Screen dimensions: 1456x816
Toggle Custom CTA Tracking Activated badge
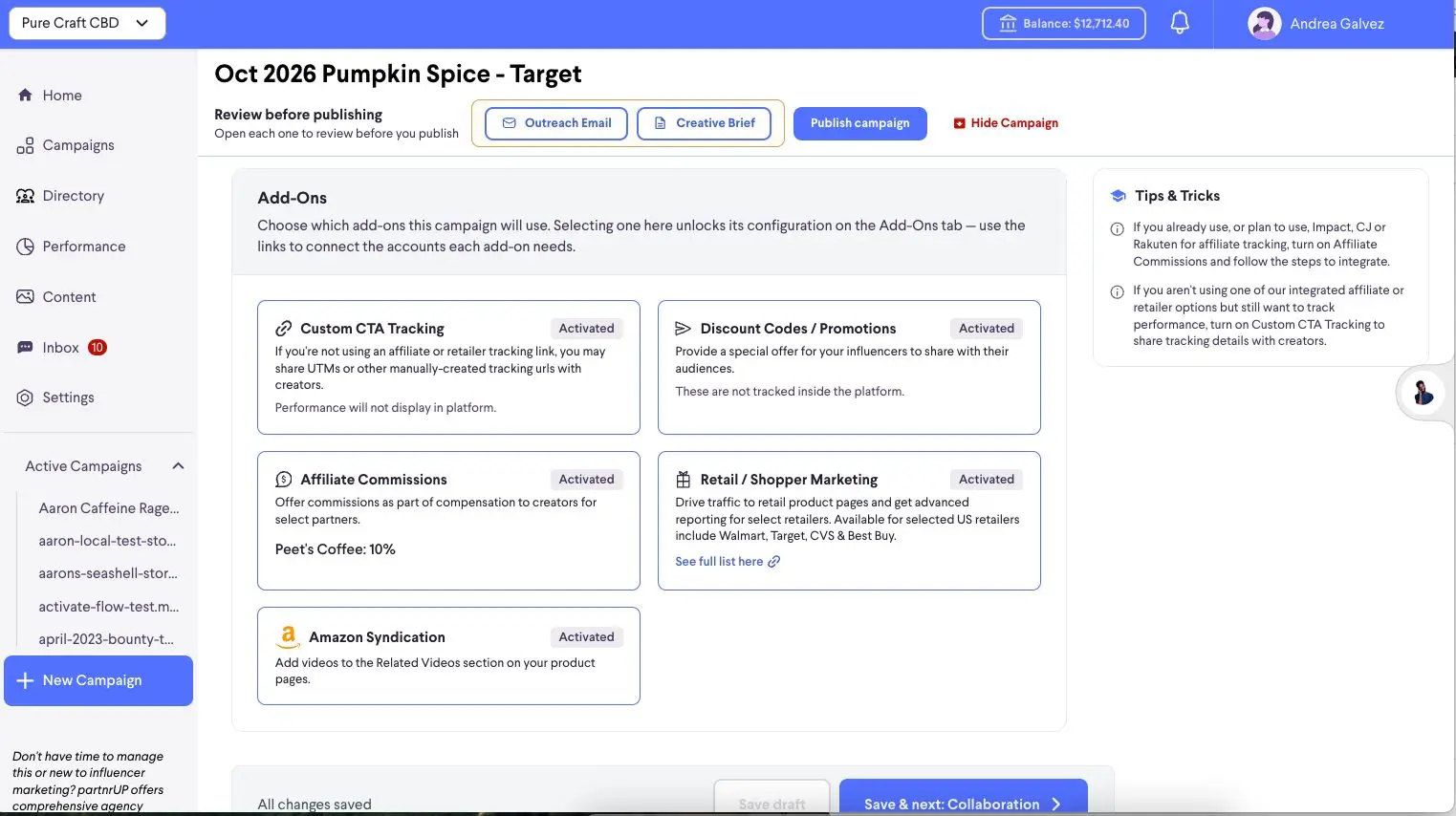click(x=586, y=329)
